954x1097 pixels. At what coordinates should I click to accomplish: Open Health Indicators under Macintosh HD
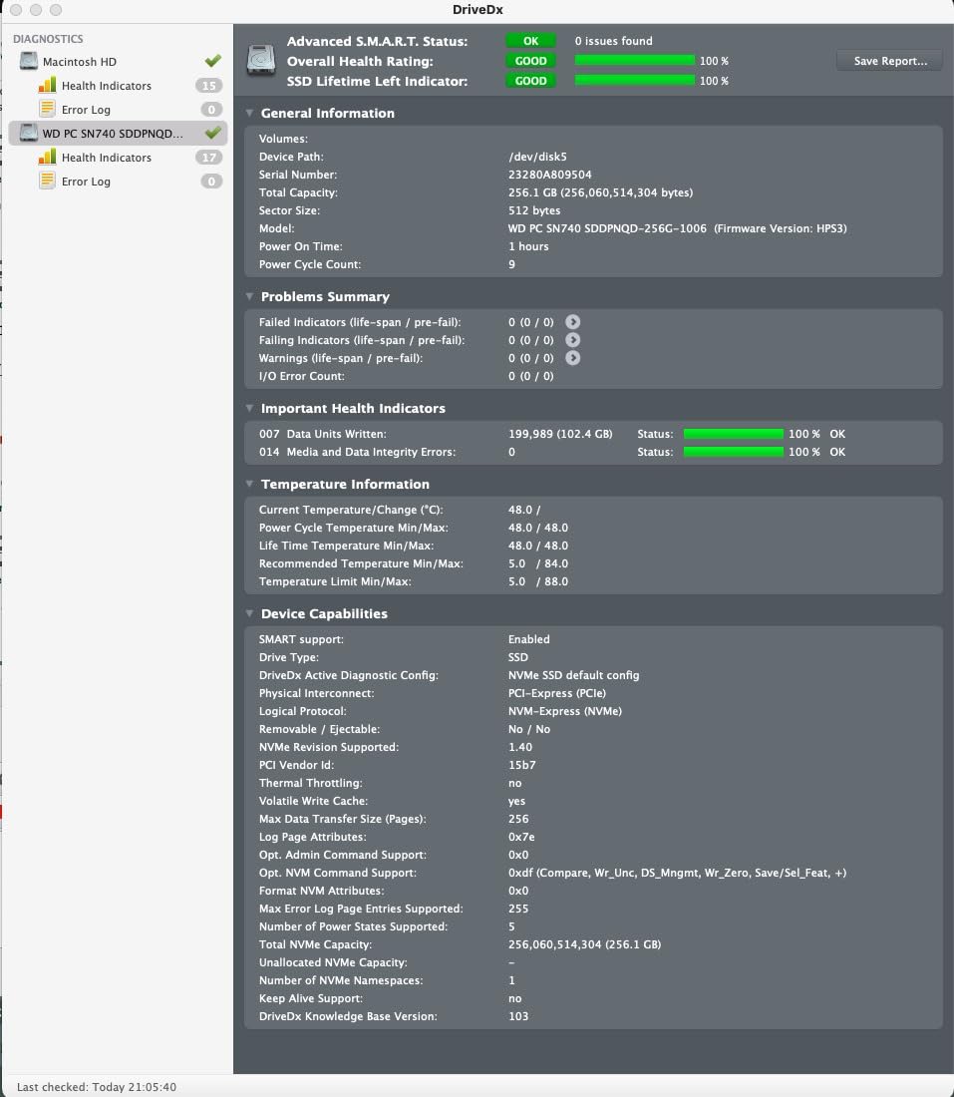click(107, 86)
